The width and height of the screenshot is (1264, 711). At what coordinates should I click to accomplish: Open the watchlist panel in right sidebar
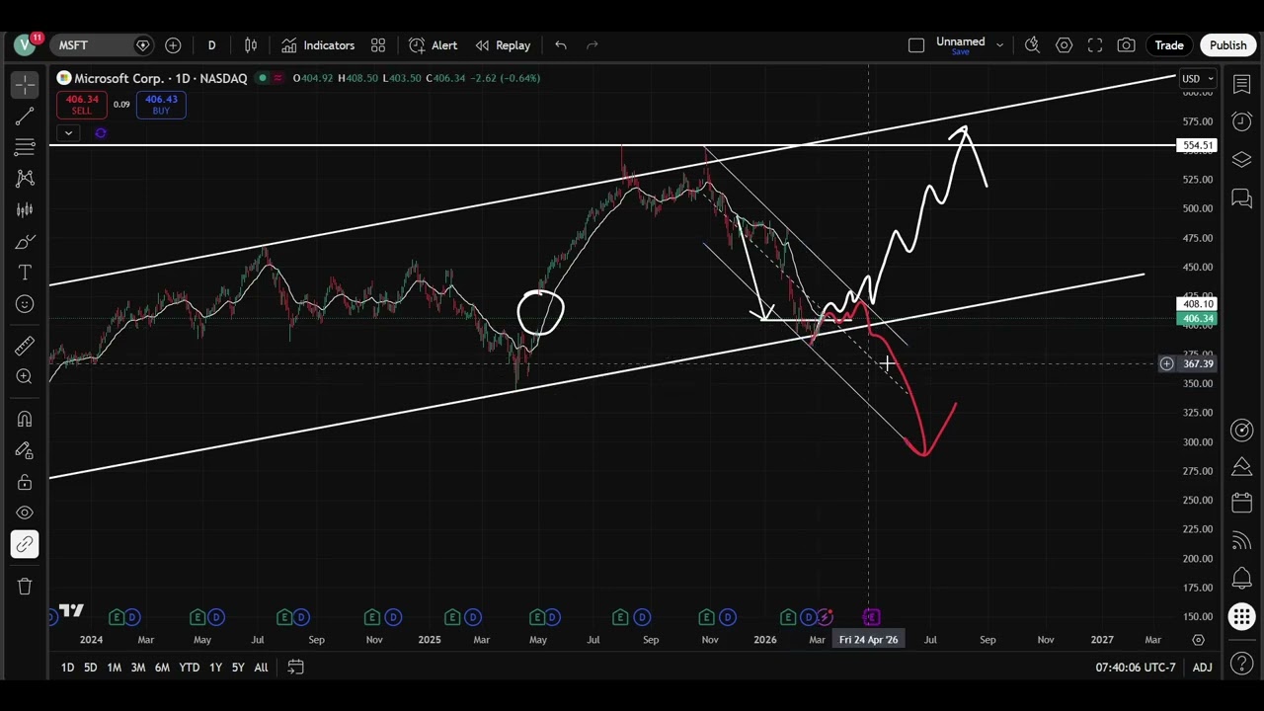point(1242,85)
